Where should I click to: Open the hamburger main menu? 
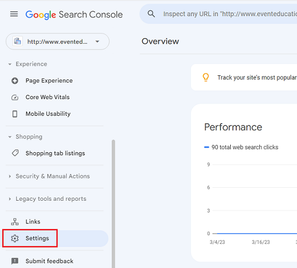tap(14, 14)
